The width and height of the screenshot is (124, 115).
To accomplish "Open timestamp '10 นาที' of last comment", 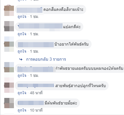I will pos(36,110).
